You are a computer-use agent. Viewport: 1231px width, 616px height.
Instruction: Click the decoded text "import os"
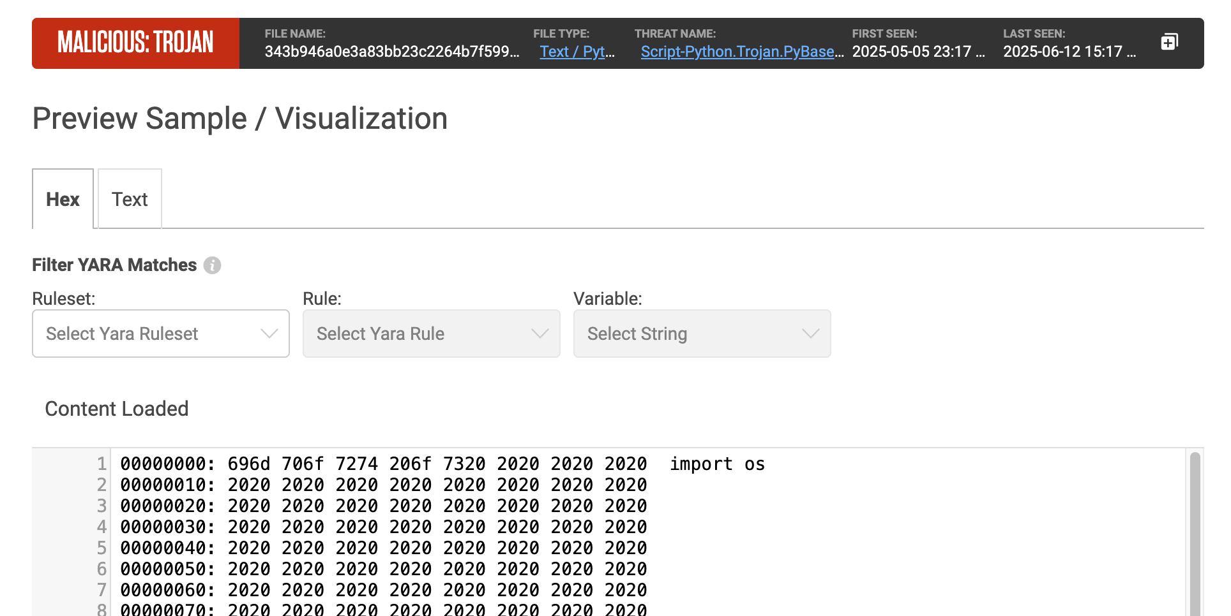tap(717, 464)
